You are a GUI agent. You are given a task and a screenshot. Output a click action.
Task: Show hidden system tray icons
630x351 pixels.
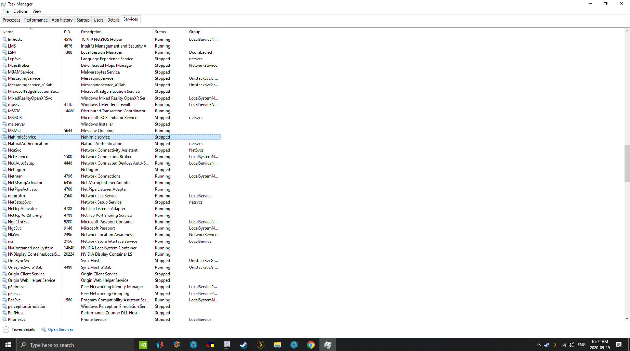(x=538, y=345)
